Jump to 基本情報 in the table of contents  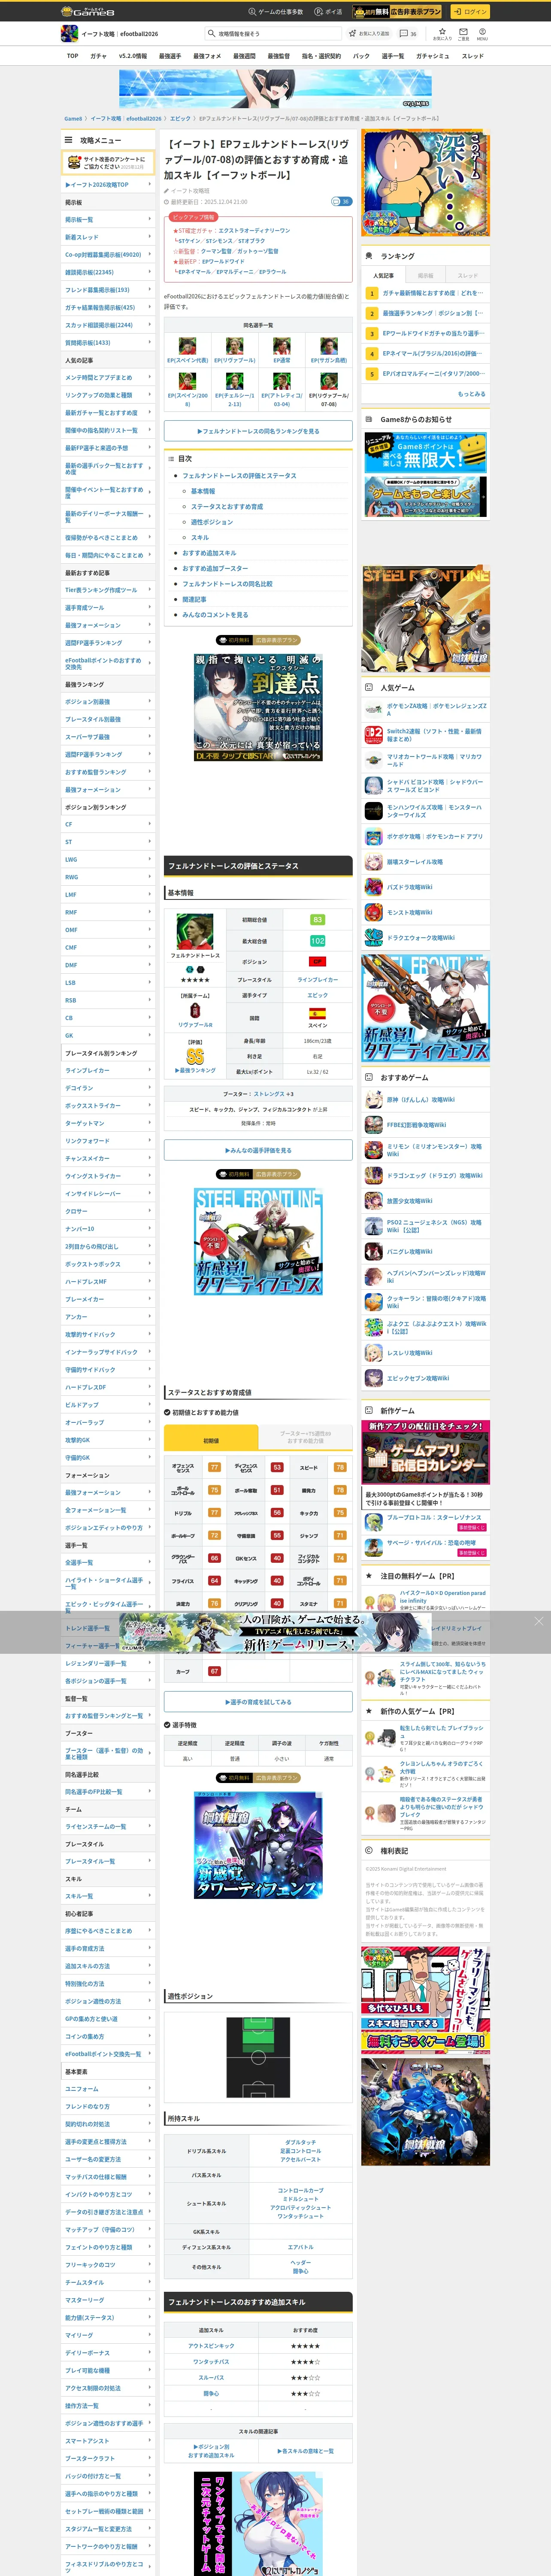click(203, 491)
